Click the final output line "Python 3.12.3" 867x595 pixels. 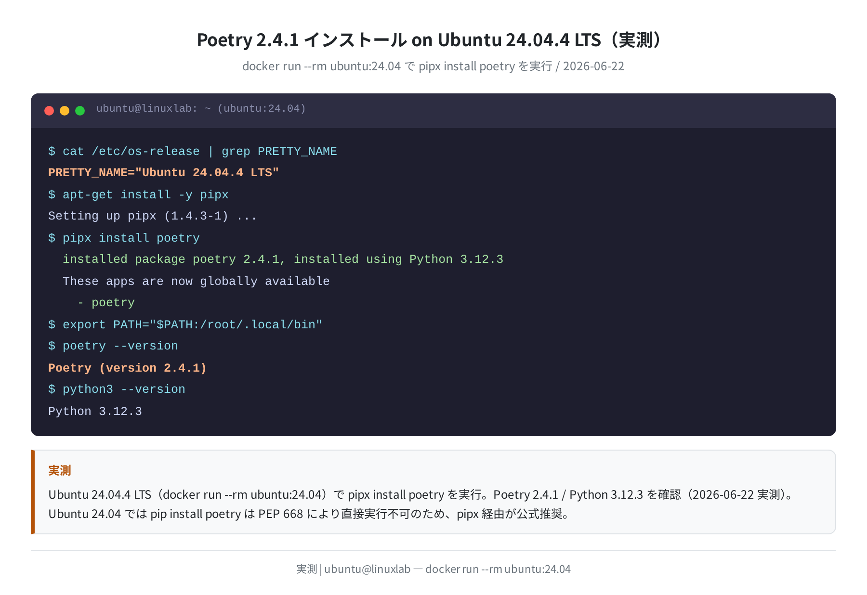coord(95,412)
